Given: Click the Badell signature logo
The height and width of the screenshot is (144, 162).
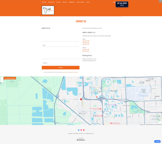Looking at the screenshot, I should pos(48,10).
